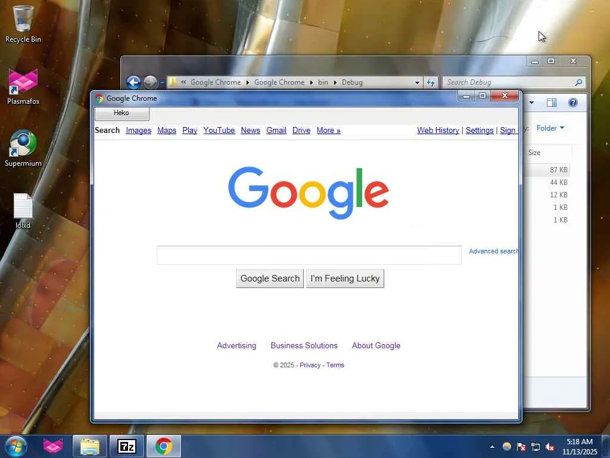610x458 pixels.
Task: Select the 44 KB file row in Explorer
Action: (x=547, y=182)
